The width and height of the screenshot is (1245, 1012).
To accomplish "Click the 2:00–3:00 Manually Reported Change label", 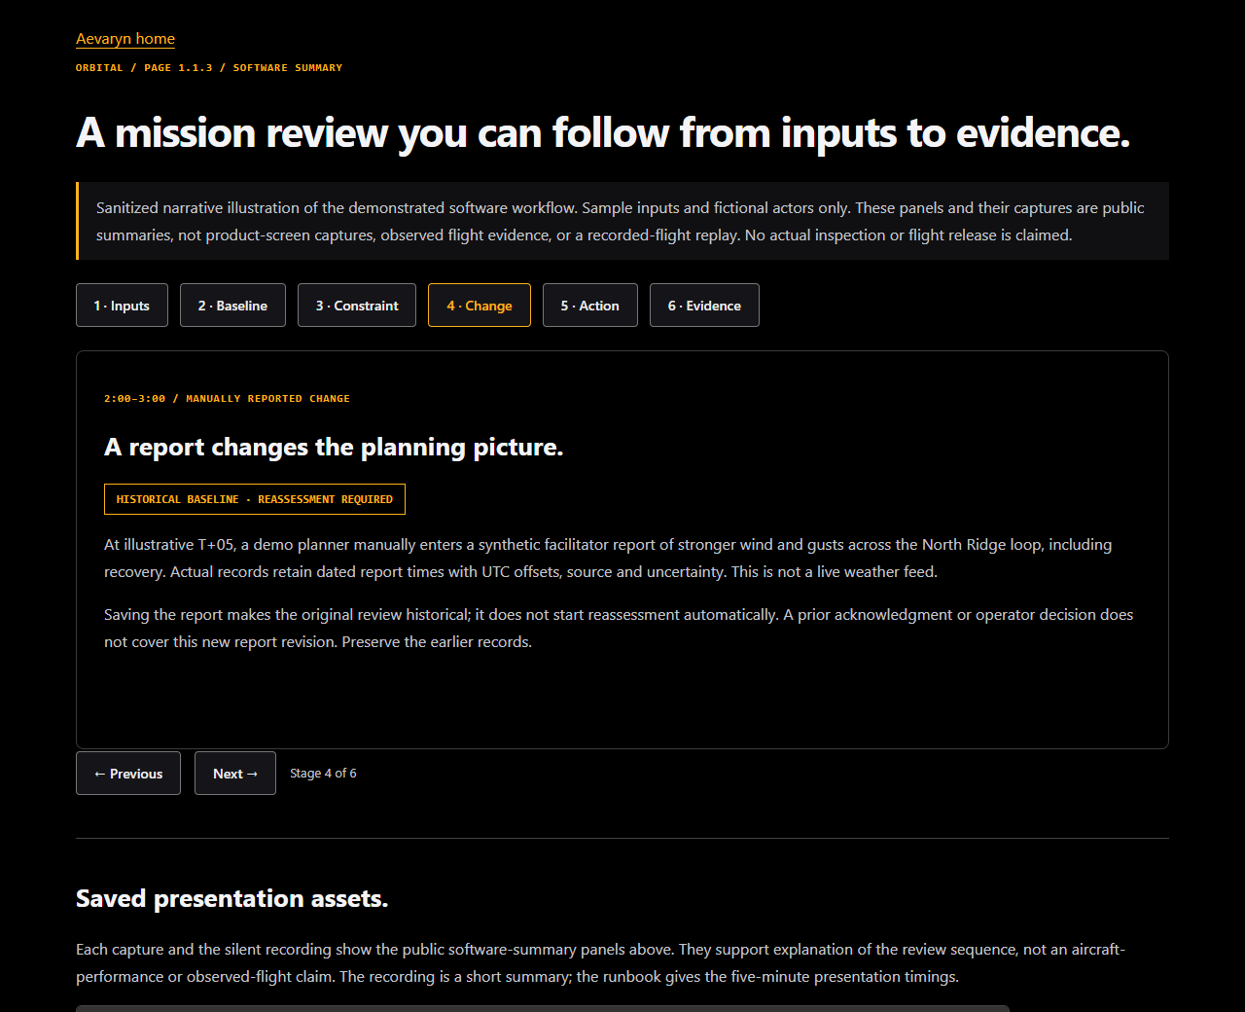I will coord(227,399).
